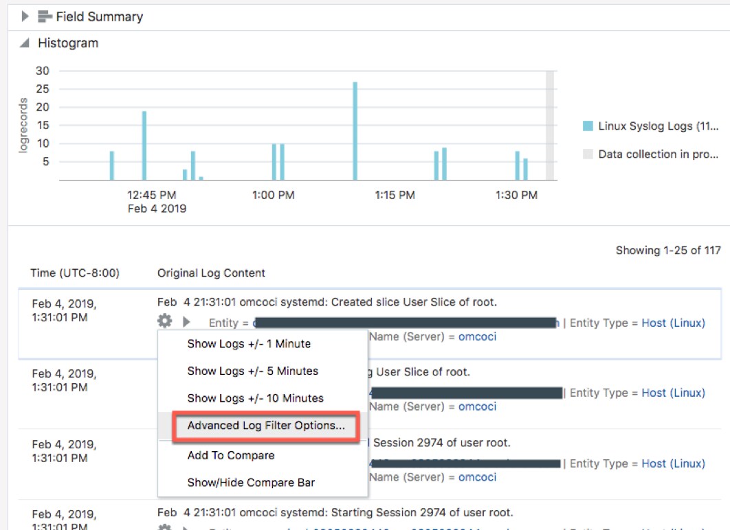Image resolution: width=730 pixels, height=530 pixels.
Task: Choose Show Logs +/- 10 Minutes
Action: (x=255, y=398)
